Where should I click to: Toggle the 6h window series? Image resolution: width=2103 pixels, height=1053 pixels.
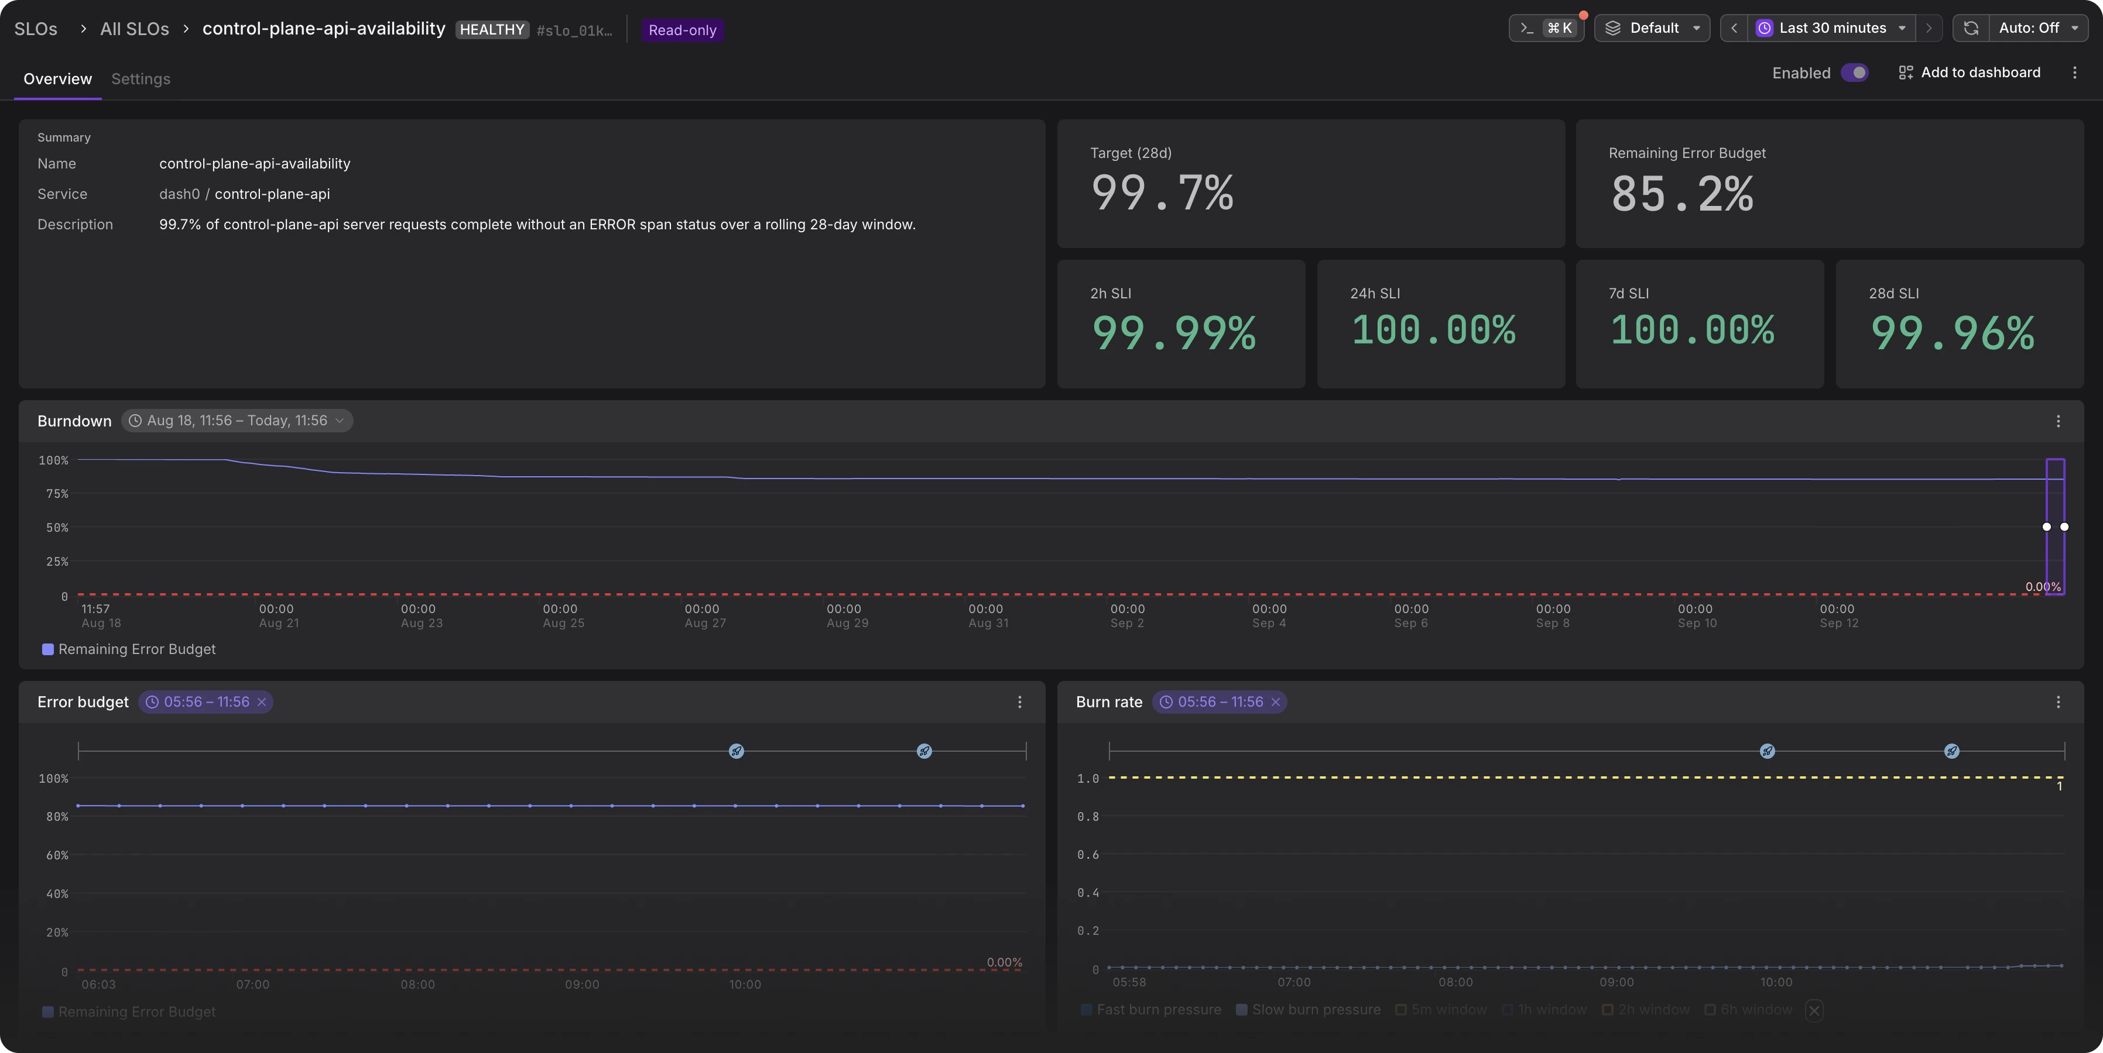pos(1749,1010)
